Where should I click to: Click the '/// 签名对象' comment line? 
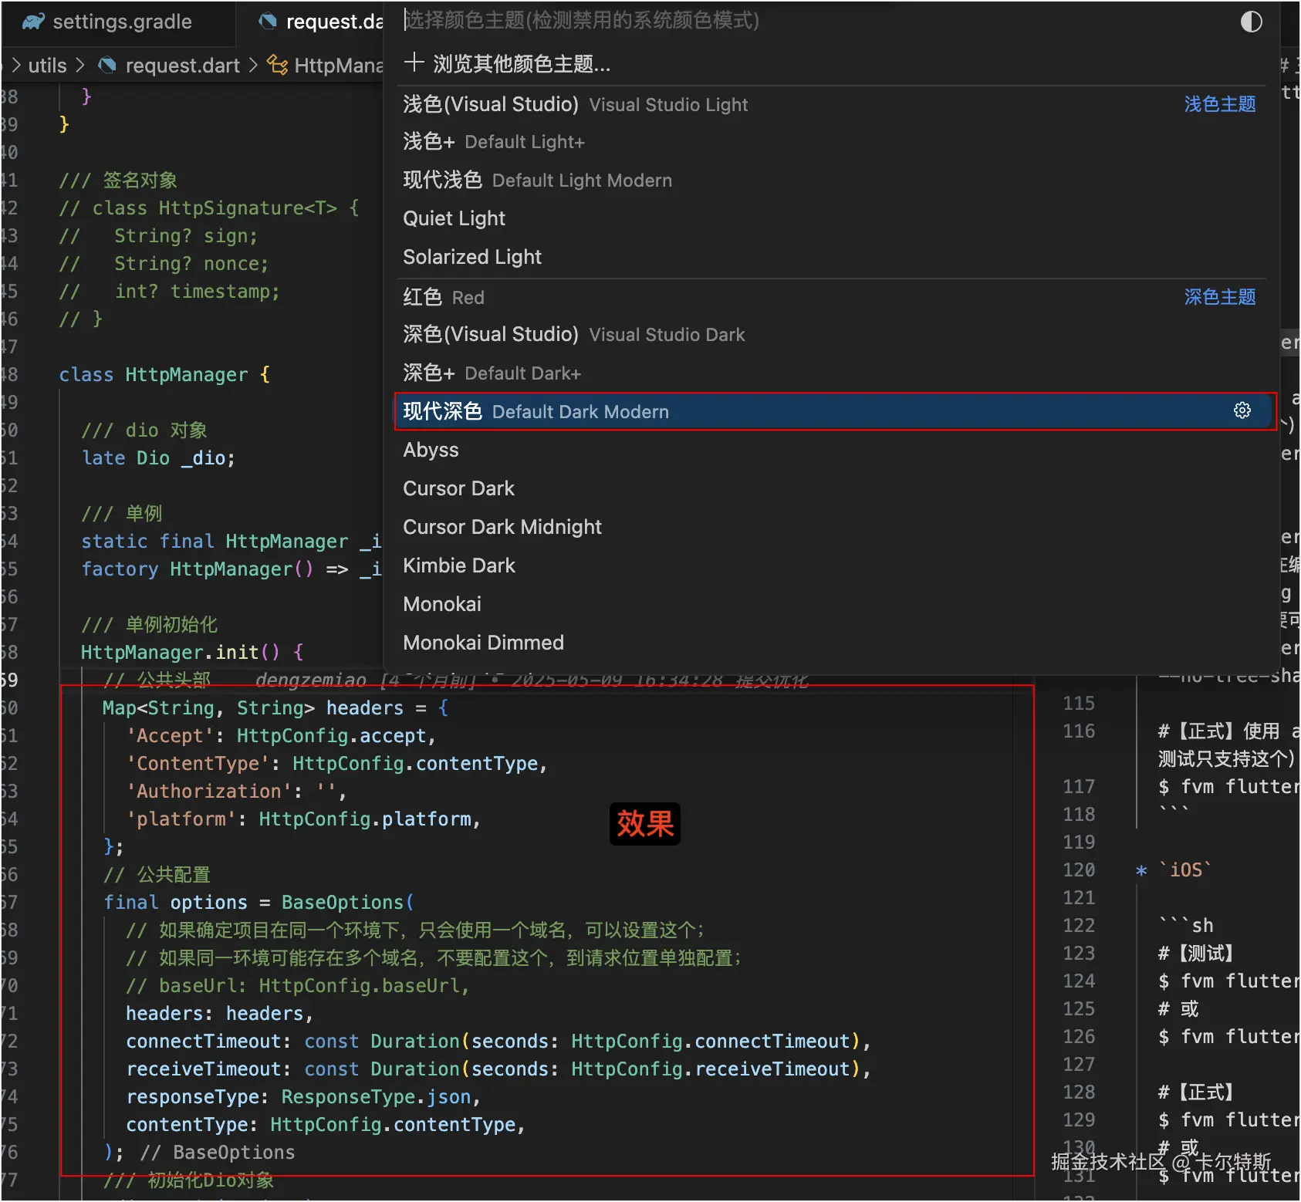pos(118,181)
